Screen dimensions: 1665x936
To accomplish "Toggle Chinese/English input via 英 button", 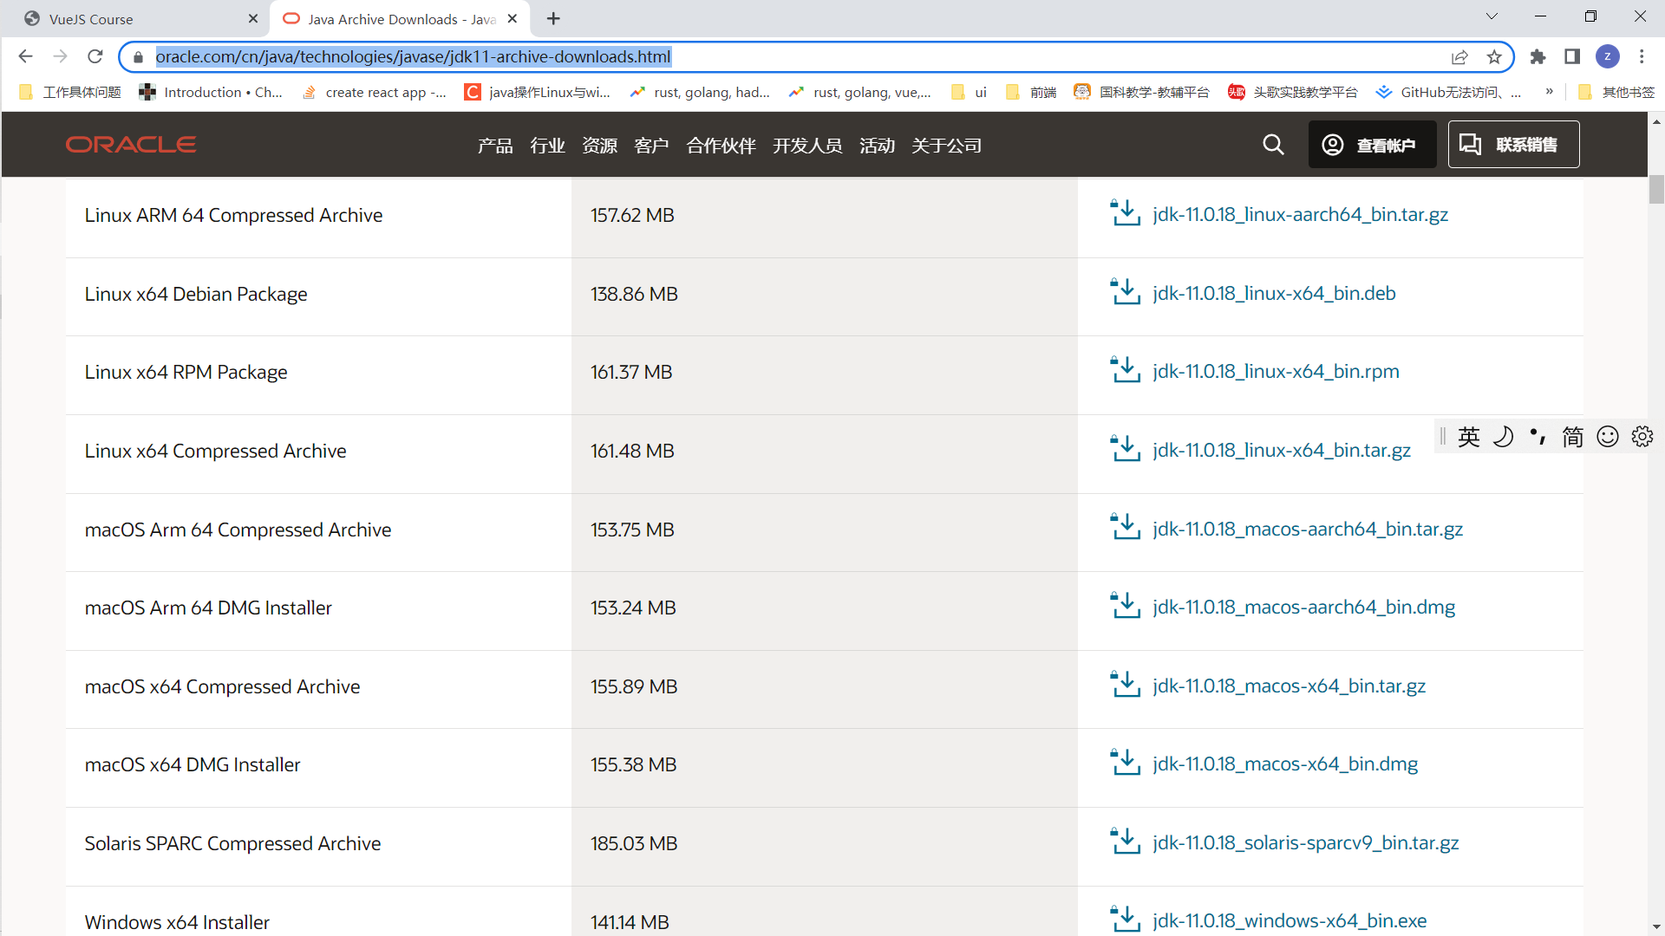I will (1469, 436).
